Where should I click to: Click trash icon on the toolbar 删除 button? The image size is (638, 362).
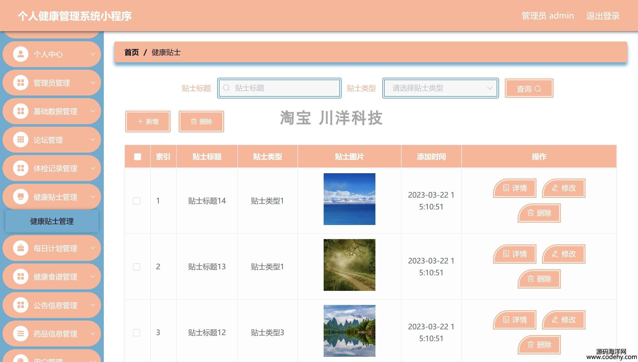tap(194, 121)
